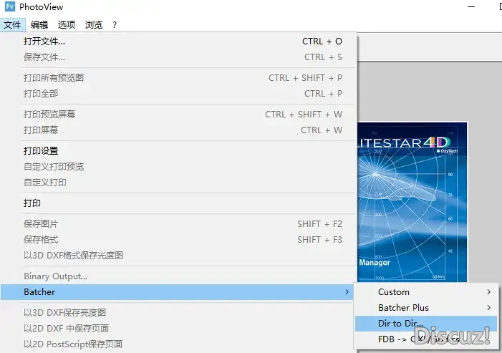Image resolution: width=502 pixels, height=353 pixels.
Task: Open the Batcher Plus submenu
Action: point(426,308)
